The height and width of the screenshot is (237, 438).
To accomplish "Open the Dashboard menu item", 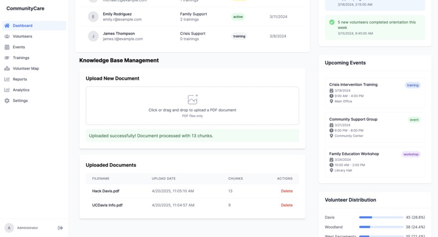I will (34, 26).
